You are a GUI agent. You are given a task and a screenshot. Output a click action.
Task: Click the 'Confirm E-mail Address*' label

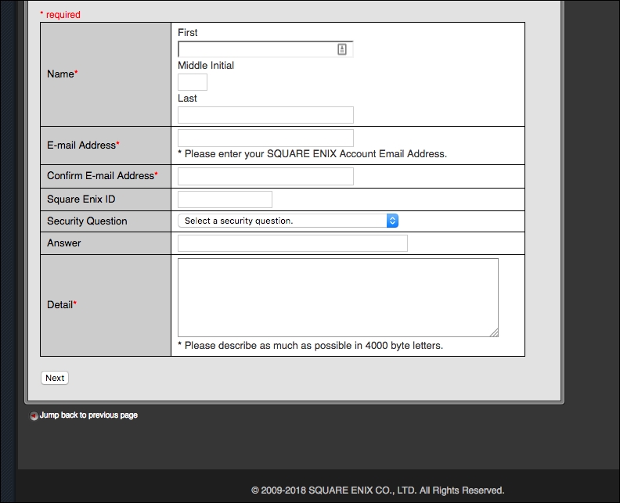point(103,175)
